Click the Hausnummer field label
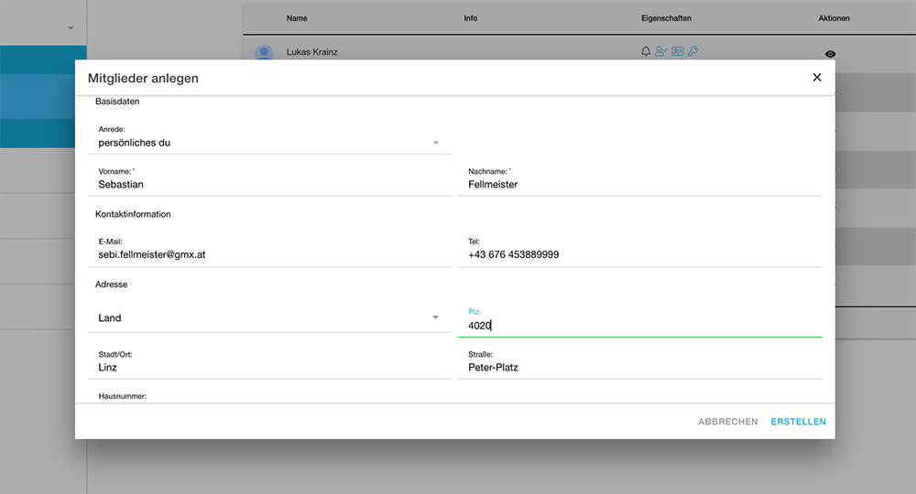This screenshot has height=494, width=916. (x=123, y=396)
